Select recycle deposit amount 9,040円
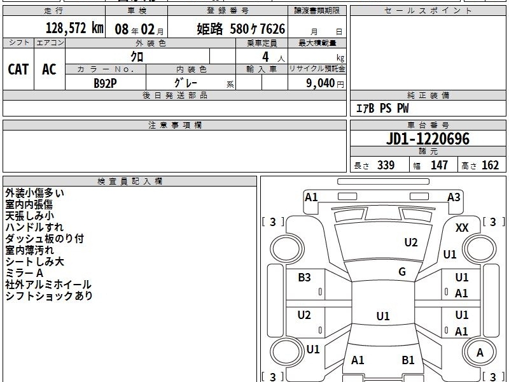509x382 pixels. tap(325, 83)
